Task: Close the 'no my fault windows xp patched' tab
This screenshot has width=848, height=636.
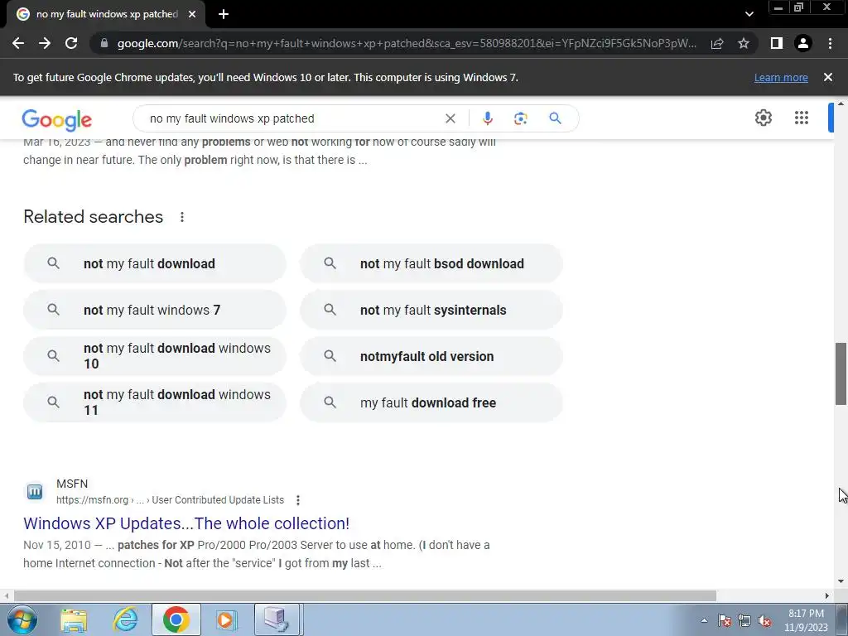Action: click(x=192, y=14)
